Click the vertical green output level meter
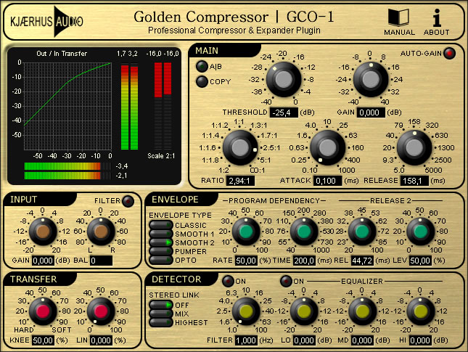 (x=130, y=106)
